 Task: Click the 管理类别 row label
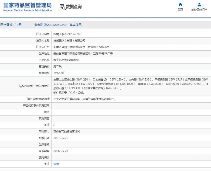click(44, 66)
